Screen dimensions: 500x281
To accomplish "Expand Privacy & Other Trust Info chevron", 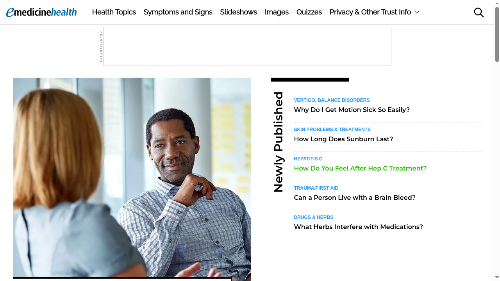I will pos(417,12).
